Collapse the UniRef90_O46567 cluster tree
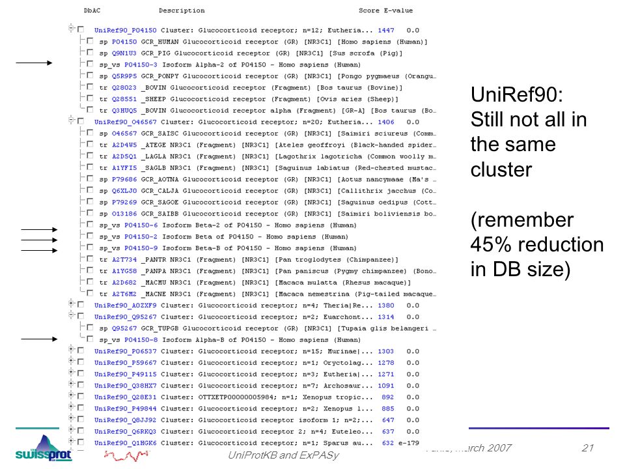Image resolution: width=625 pixels, height=469 pixels. 72,120
